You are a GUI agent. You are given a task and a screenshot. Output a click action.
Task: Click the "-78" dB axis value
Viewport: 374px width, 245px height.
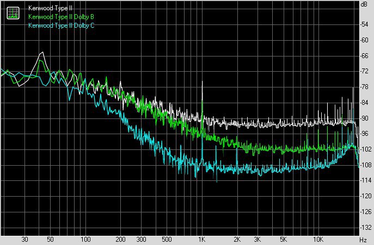pos(364,87)
